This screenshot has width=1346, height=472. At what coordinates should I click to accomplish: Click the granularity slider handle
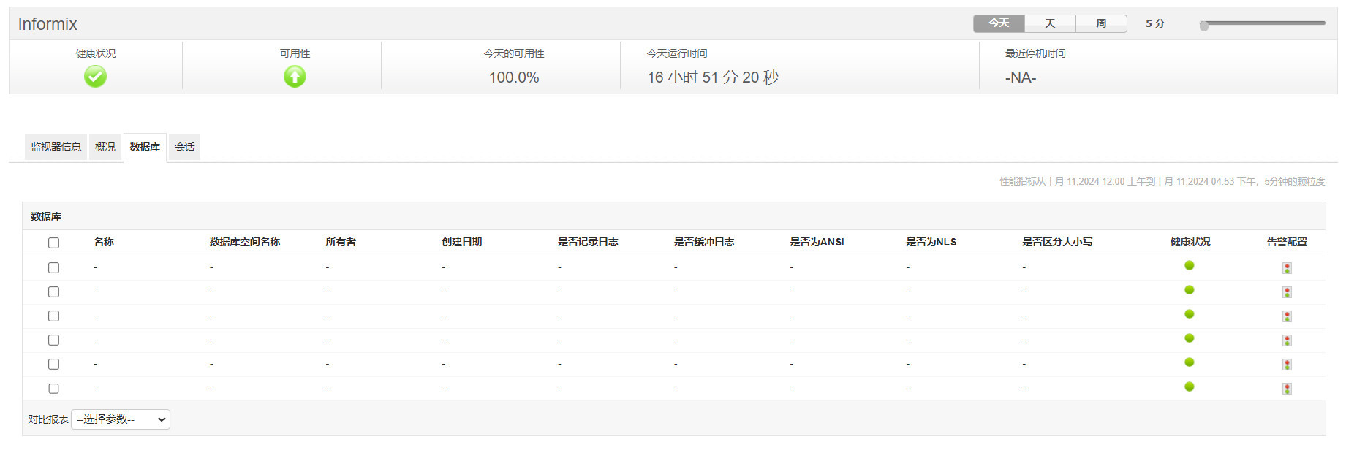(x=1204, y=26)
